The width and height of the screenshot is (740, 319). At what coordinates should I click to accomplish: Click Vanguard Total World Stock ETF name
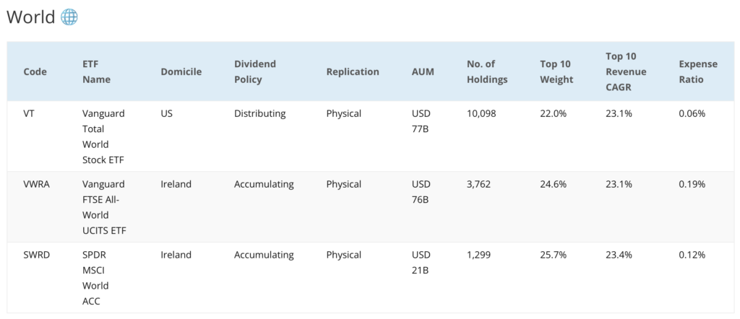point(103,136)
